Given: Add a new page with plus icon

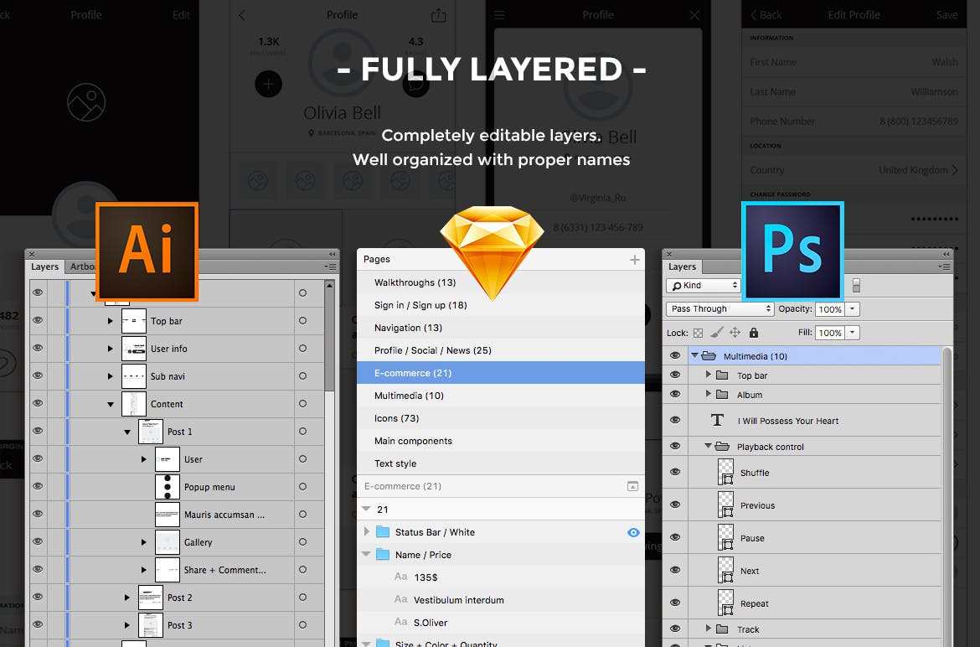Looking at the screenshot, I should [634, 260].
